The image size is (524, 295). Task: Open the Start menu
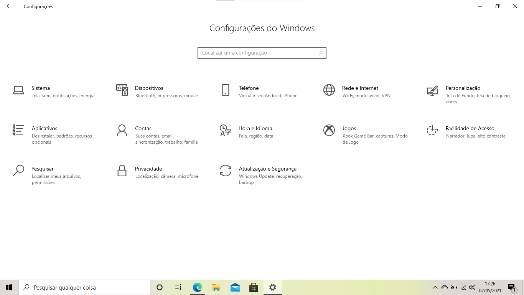(8, 287)
